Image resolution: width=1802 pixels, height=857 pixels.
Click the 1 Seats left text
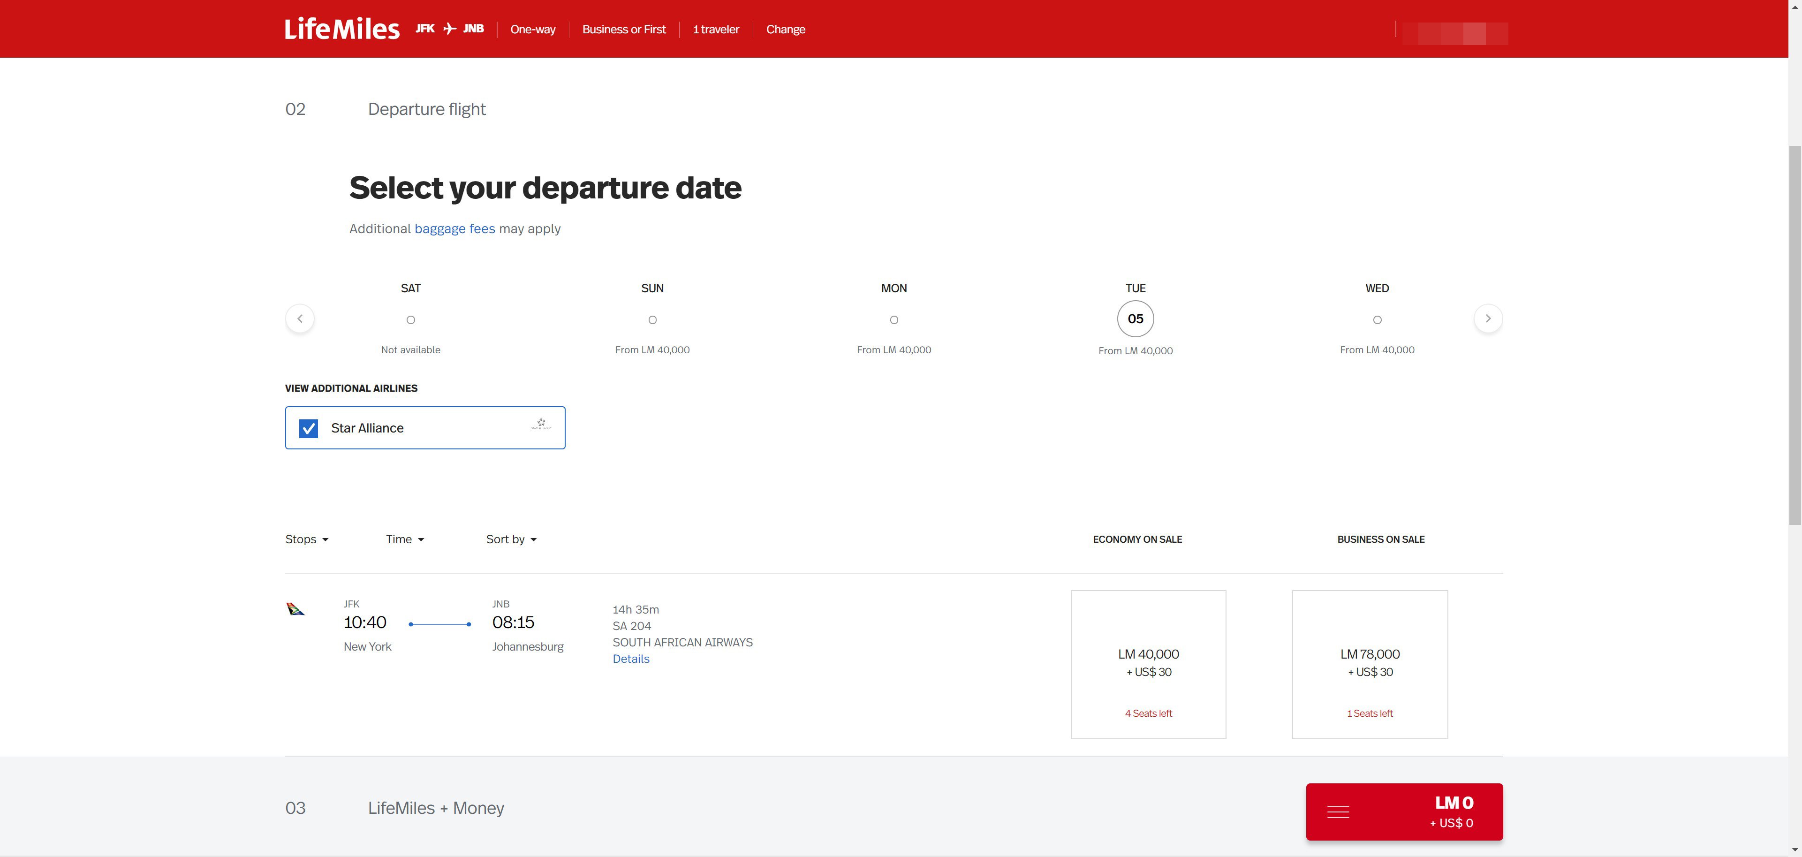1370,713
